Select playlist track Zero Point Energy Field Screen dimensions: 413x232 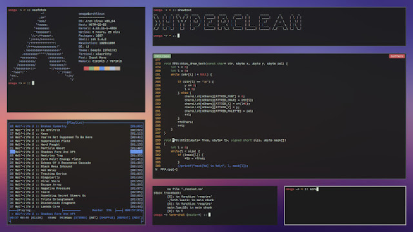(76, 159)
